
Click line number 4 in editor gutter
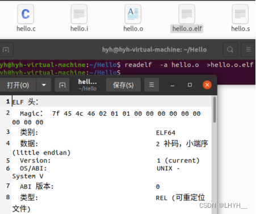(x=8, y=143)
